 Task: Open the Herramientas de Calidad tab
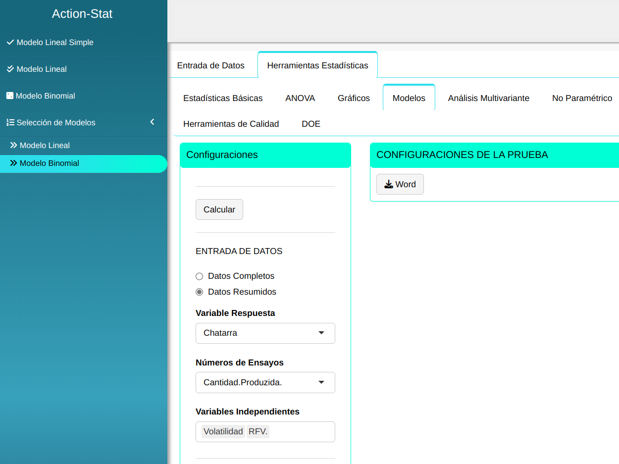click(231, 124)
